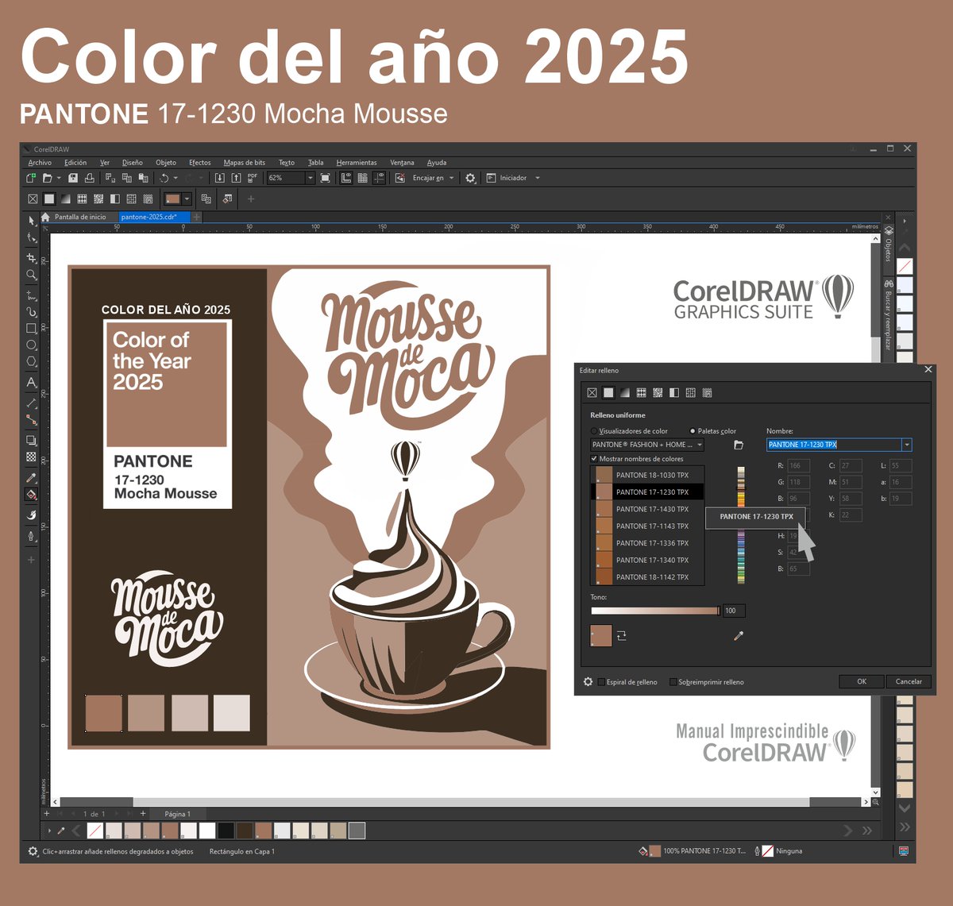Dismiss the dialog via Cancelar
The width and height of the screenshot is (953, 906).
[909, 681]
